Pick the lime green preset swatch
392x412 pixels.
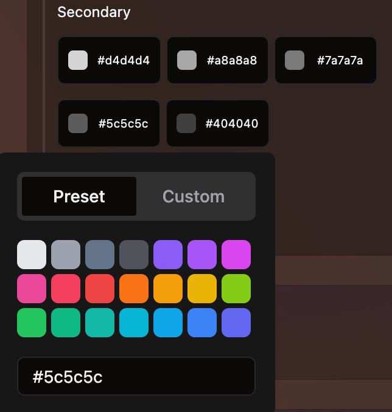pos(236,289)
